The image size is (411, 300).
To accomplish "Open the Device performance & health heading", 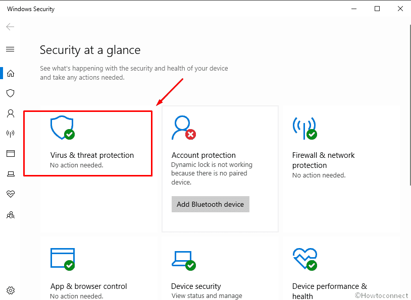I will 330,291.
